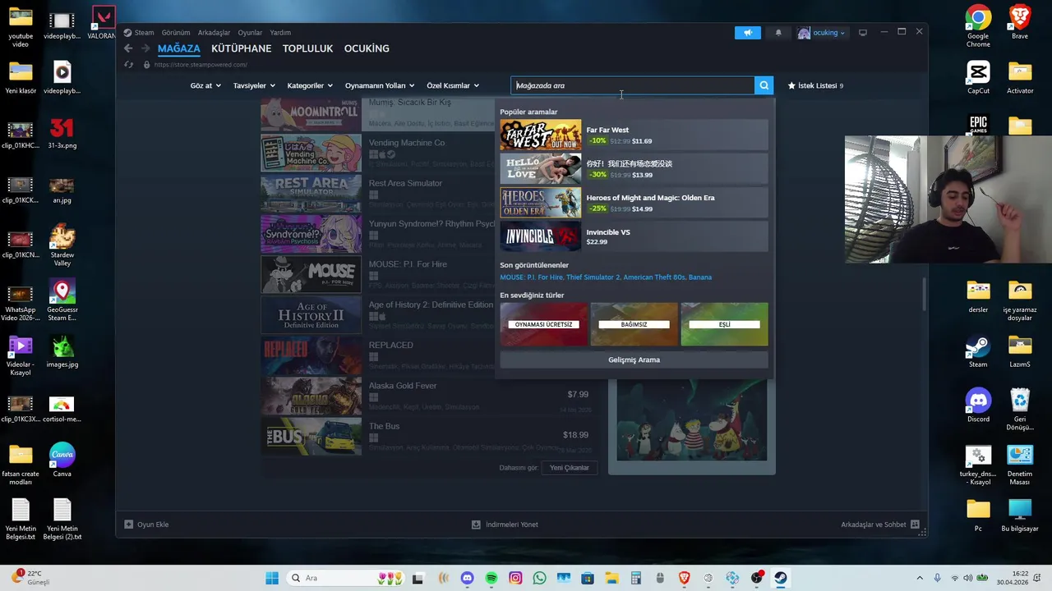Screen dimensions: 1052x591
Task: Select Invincible VS search suggestion
Action: [634, 236]
